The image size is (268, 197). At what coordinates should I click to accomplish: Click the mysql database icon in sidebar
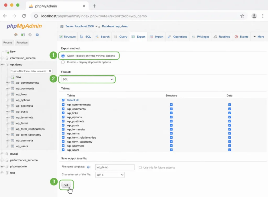tap(7, 154)
